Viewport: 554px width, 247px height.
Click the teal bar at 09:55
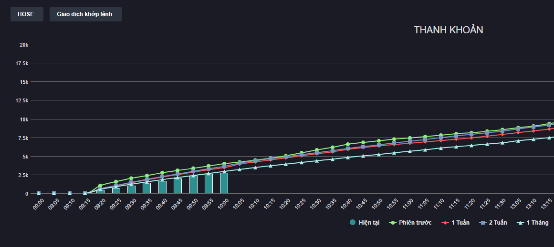[209, 184]
